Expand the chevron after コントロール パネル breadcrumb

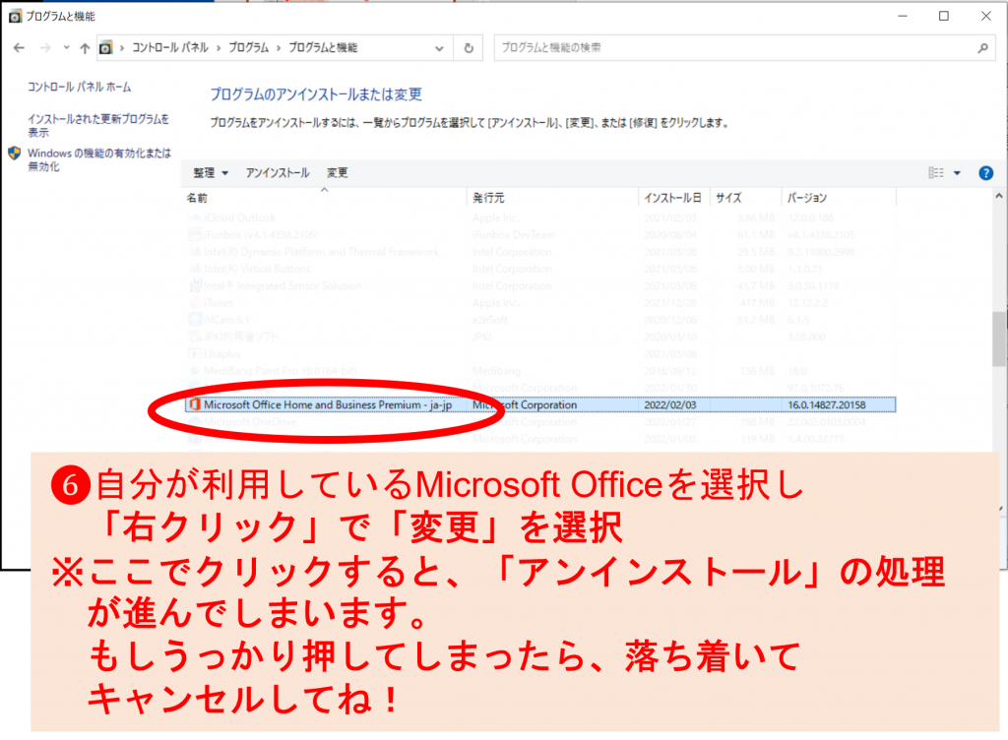219,47
